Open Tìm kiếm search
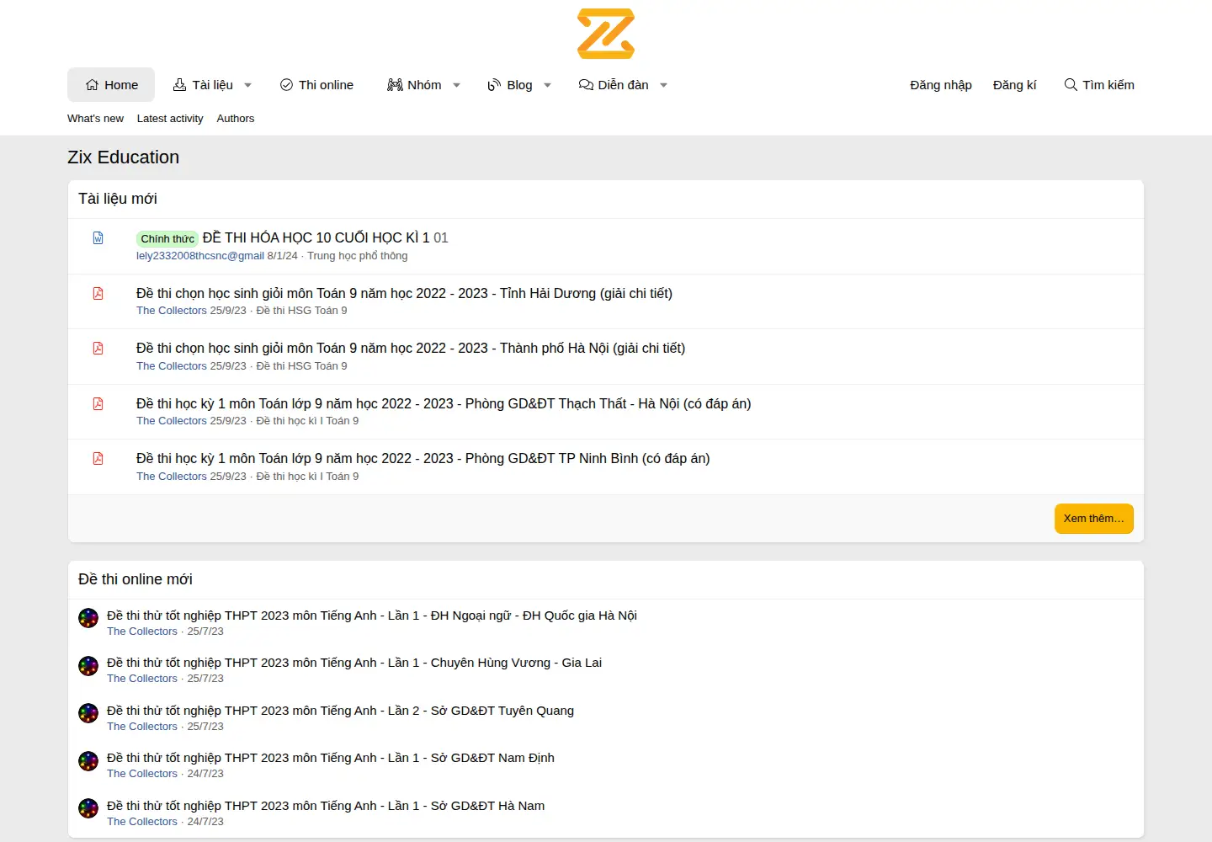1212x842 pixels. [1099, 85]
